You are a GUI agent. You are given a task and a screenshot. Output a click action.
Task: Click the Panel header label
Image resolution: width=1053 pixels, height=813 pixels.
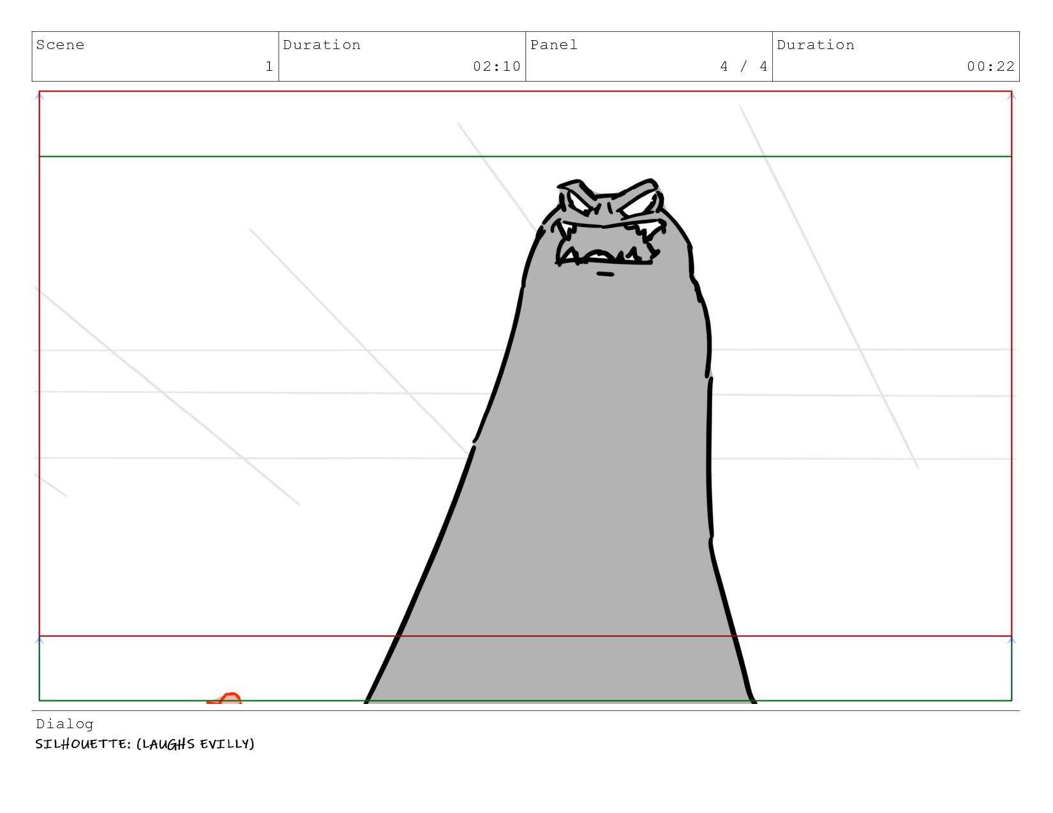coord(554,45)
